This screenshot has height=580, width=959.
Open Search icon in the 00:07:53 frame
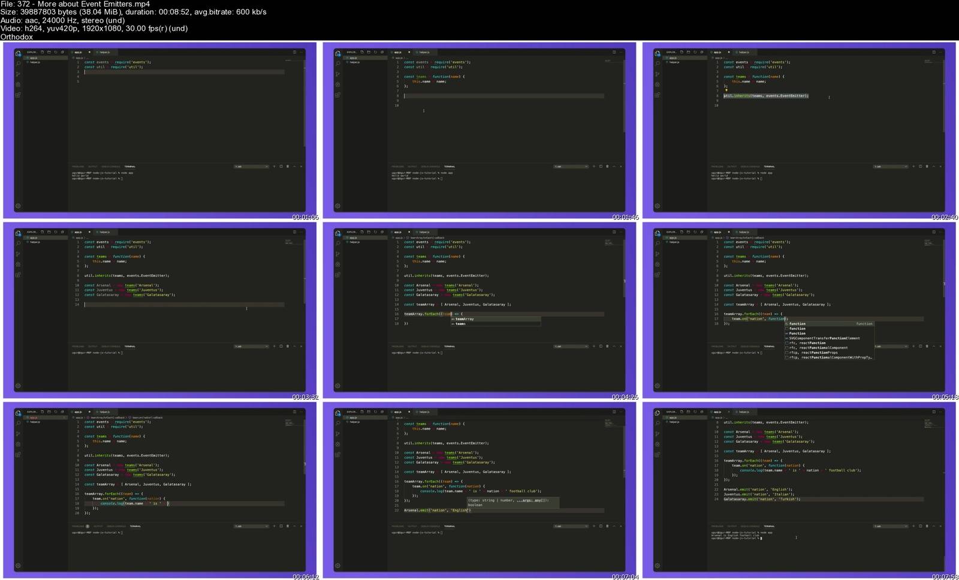(658, 423)
